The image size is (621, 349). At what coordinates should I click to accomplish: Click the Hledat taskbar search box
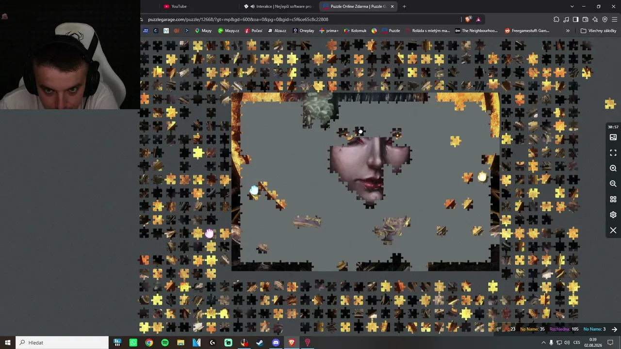pyautogui.click(x=62, y=343)
